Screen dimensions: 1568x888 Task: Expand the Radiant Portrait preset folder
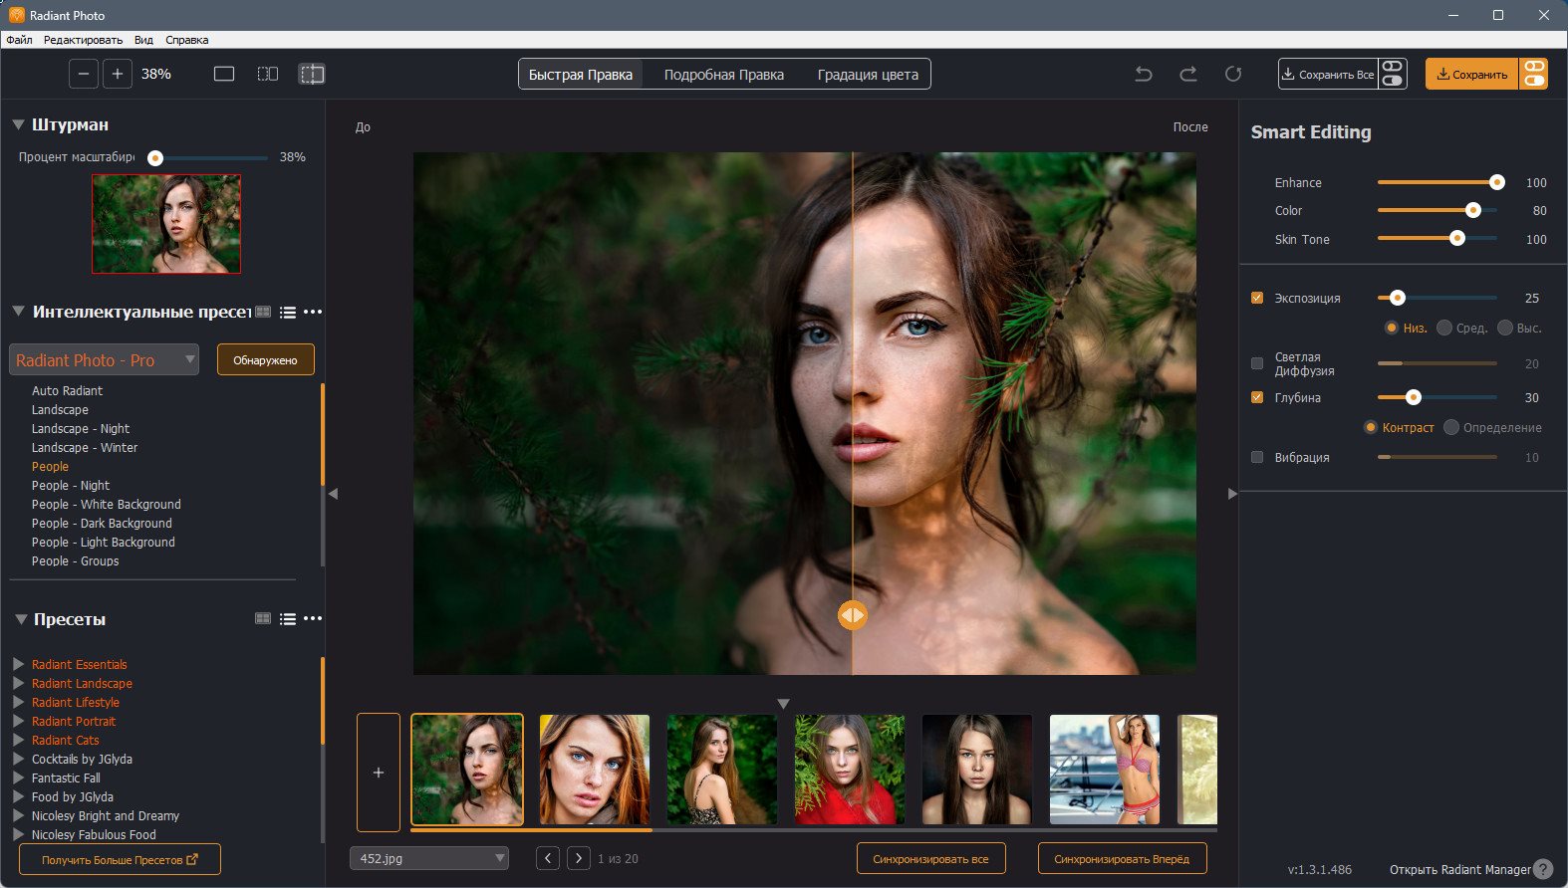tap(18, 721)
